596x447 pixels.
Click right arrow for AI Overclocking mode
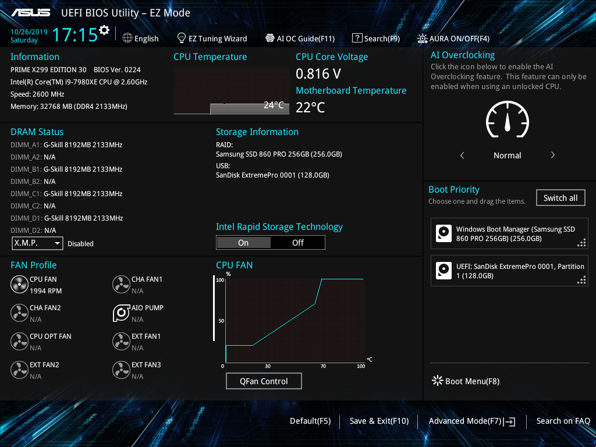pyautogui.click(x=553, y=155)
